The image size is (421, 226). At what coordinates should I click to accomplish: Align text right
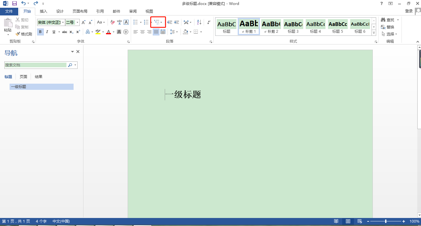[x=149, y=32]
